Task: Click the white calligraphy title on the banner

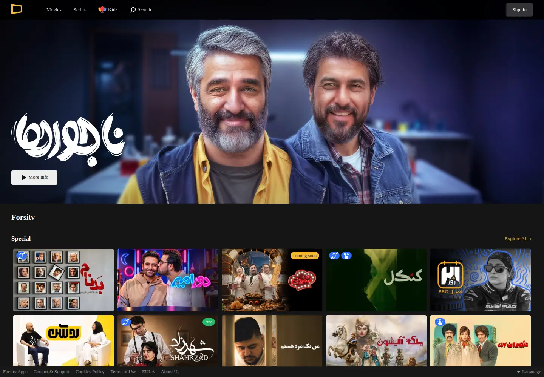Action: [x=68, y=139]
